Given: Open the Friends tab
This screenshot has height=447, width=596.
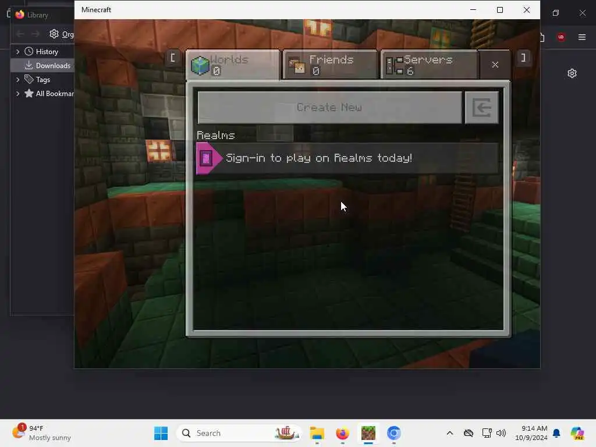Looking at the screenshot, I should click(330, 65).
